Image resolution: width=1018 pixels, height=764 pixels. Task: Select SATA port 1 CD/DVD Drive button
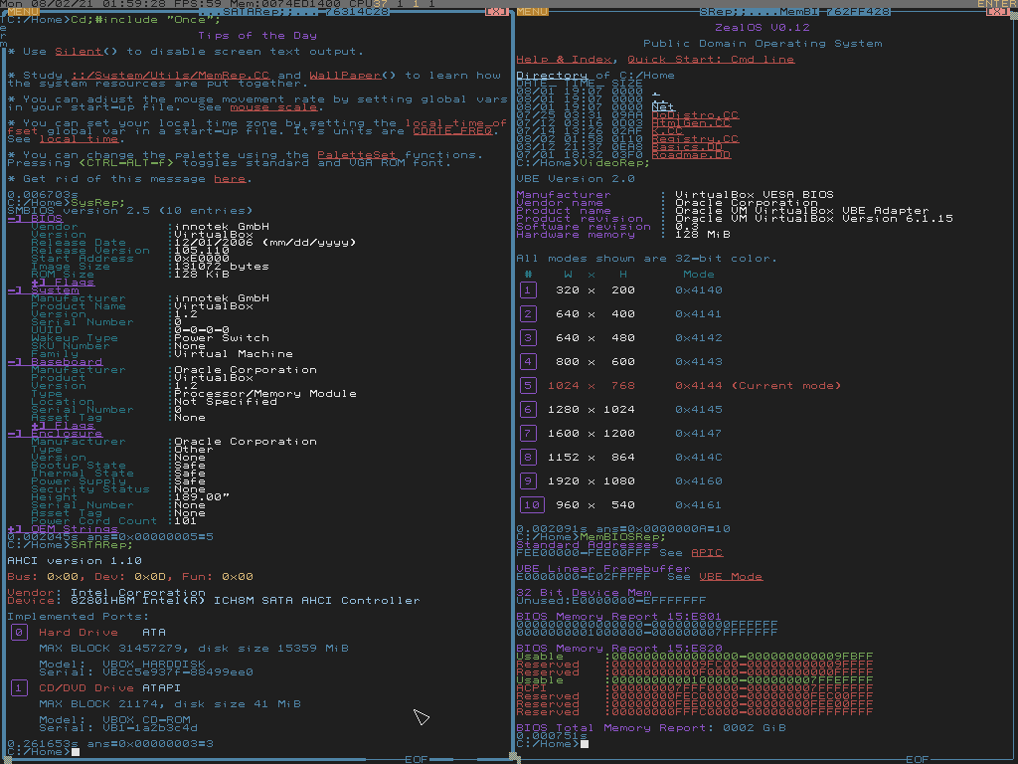pyautogui.click(x=19, y=688)
